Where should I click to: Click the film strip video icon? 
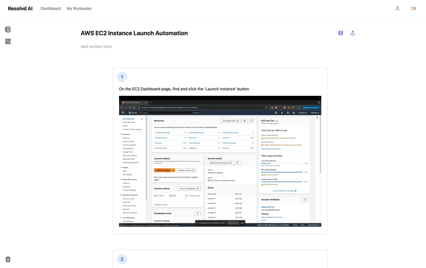[x=340, y=33]
